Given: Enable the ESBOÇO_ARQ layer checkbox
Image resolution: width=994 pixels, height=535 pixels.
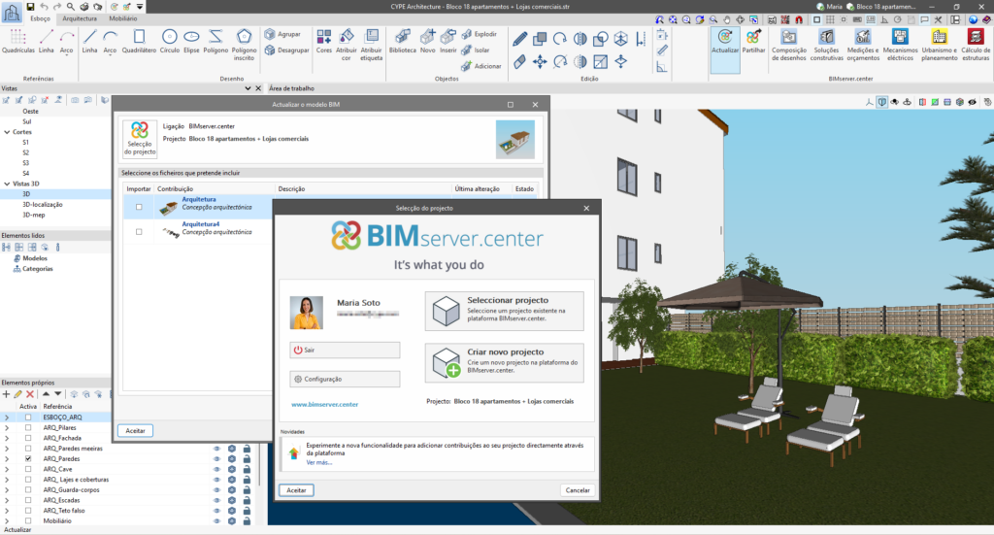Looking at the screenshot, I should (28, 418).
